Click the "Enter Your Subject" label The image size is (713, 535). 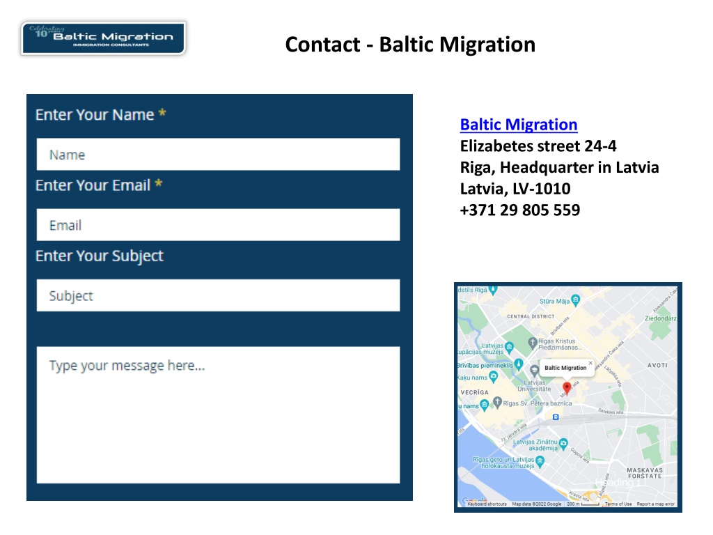[x=99, y=256]
